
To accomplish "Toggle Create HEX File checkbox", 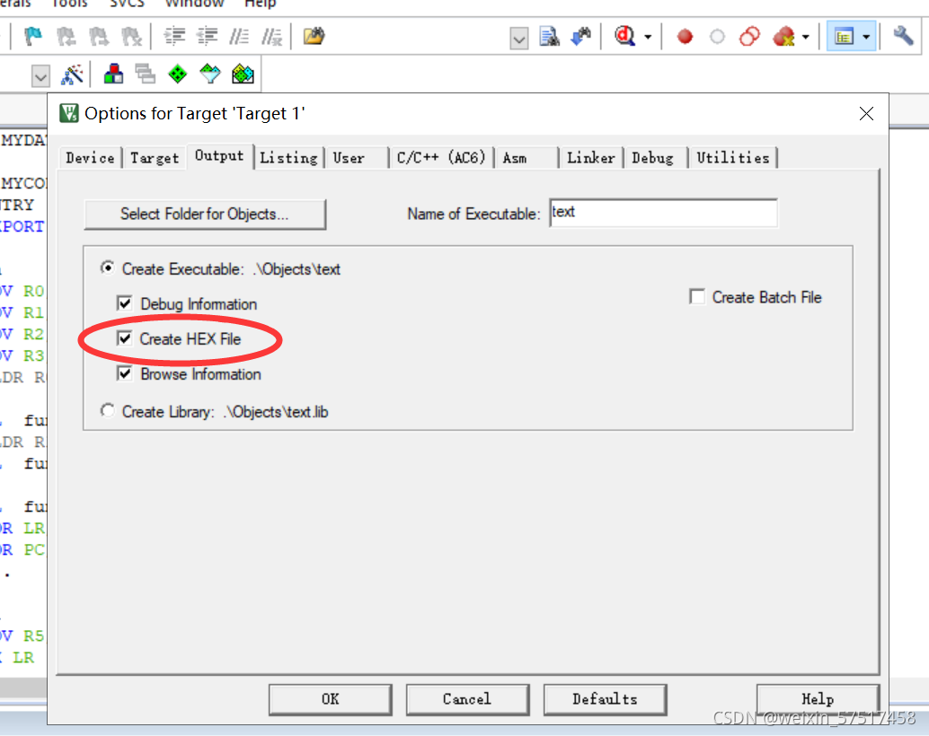I will pos(124,338).
